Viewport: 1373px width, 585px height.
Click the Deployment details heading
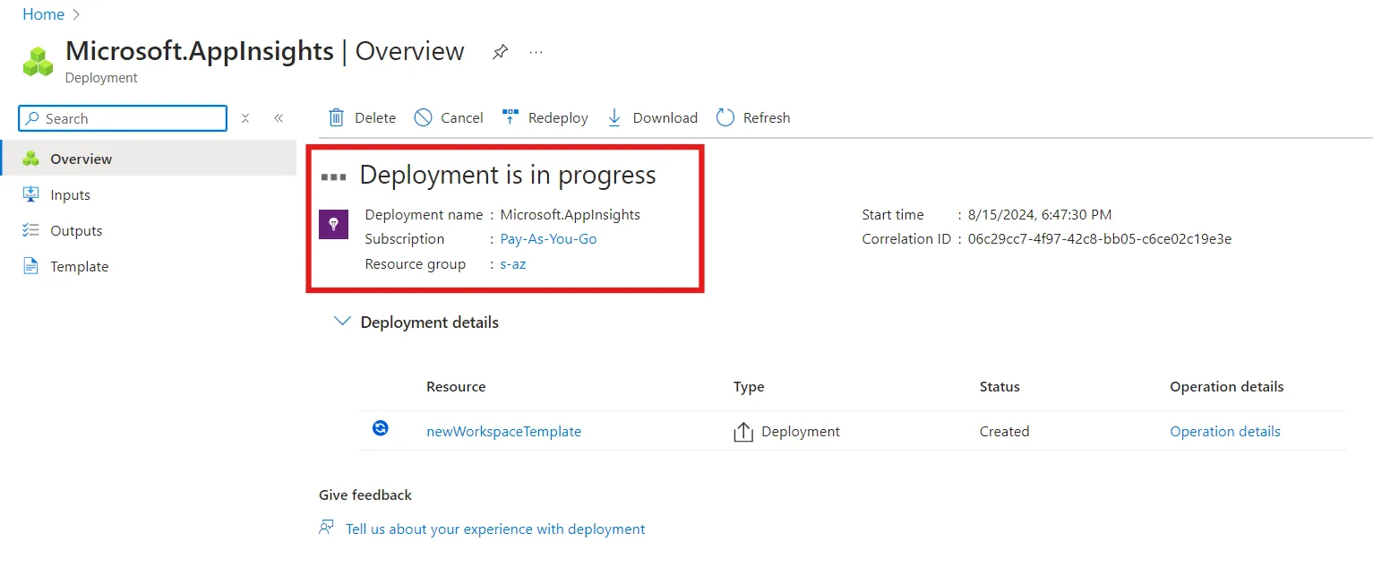430,323
